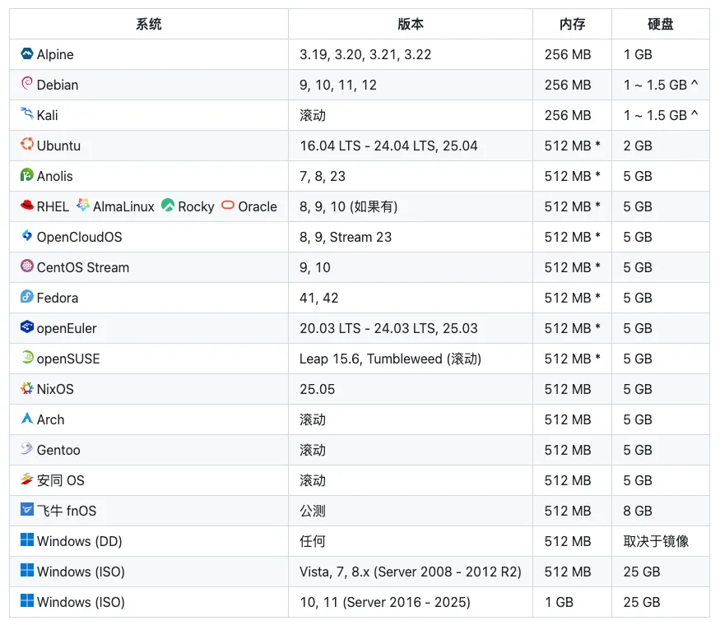Click the Fedora logo icon
Viewport: 720px width, 625px height.
(27, 296)
